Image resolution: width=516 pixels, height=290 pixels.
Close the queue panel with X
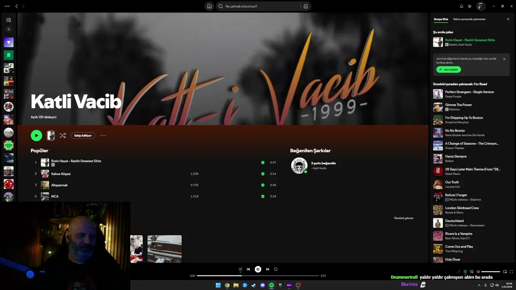point(508,19)
